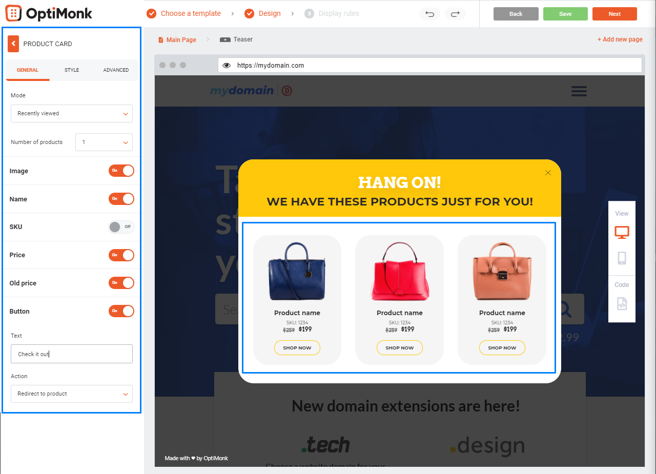
Task: Click the Choose a template checkmark icon
Action: (151, 14)
